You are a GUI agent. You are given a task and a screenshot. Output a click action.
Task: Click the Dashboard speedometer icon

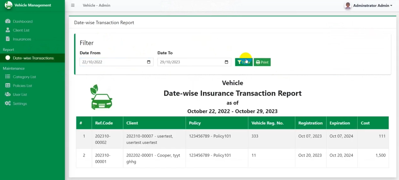tap(8, 21)
